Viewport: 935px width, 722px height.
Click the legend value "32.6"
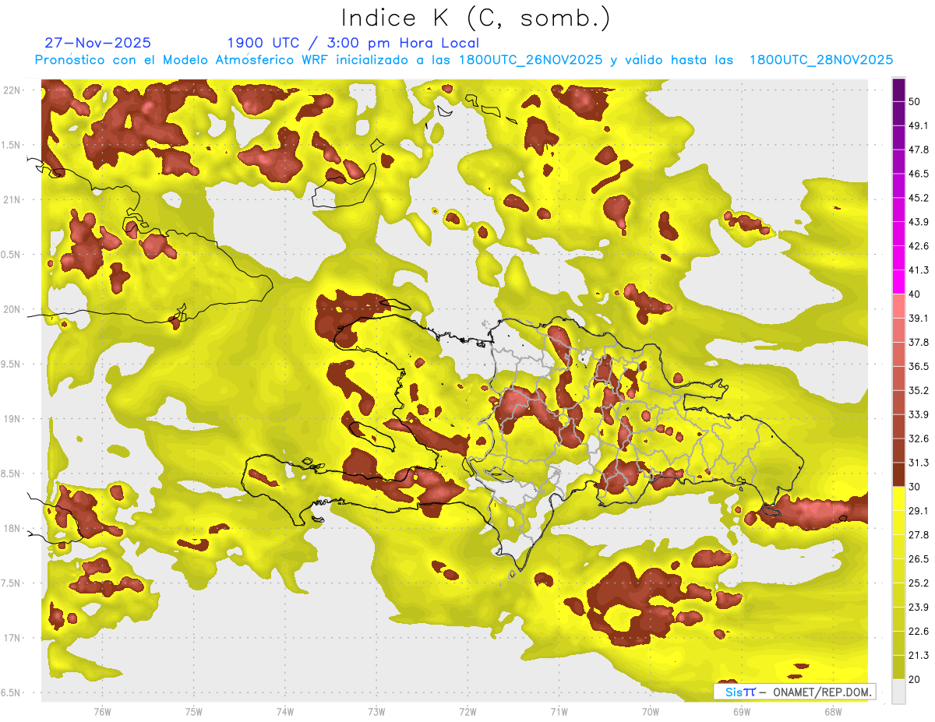919,438
